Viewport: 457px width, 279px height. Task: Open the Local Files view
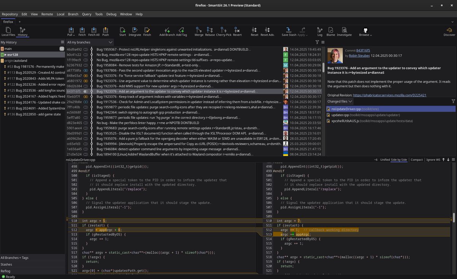pyautogui.click(x=8, y=31)
